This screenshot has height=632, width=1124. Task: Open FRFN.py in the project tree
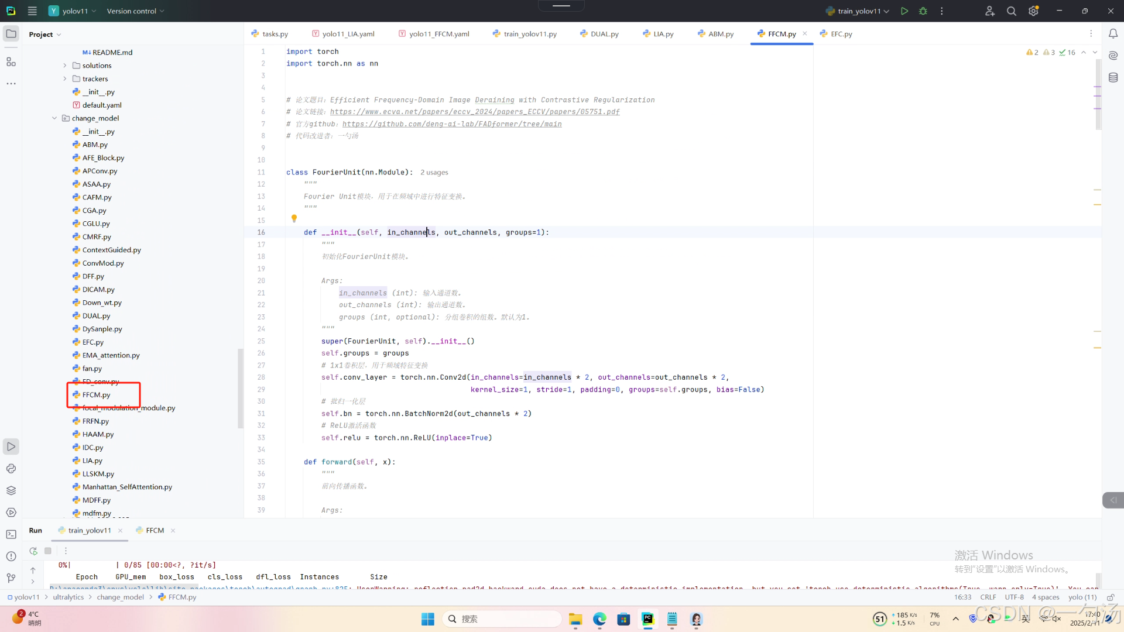[x=95, y=421]
